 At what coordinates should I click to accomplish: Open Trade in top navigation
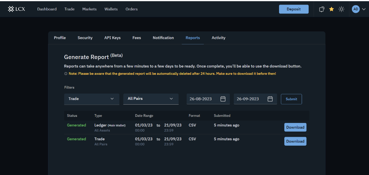(69, 9)
